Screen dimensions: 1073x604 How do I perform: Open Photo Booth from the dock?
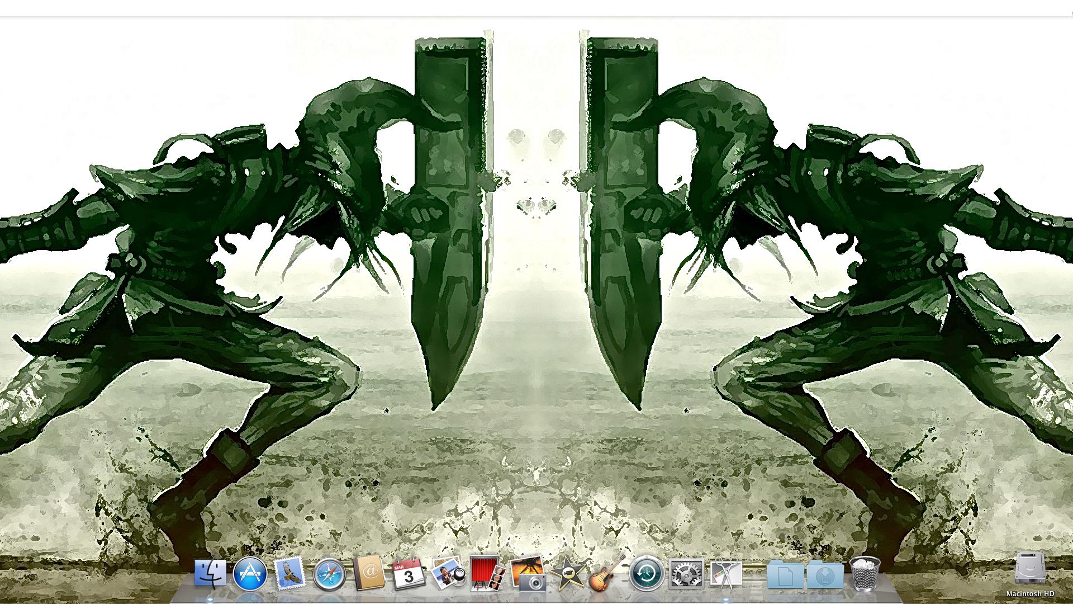coord(488,573)
